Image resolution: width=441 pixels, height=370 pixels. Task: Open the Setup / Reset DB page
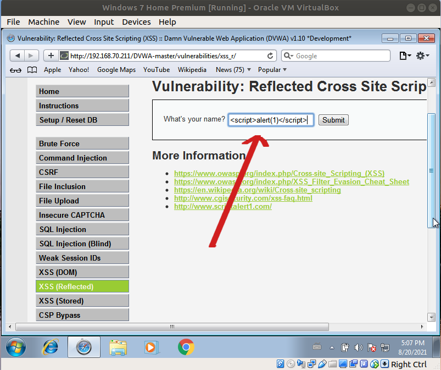click(x=82, y=120)
